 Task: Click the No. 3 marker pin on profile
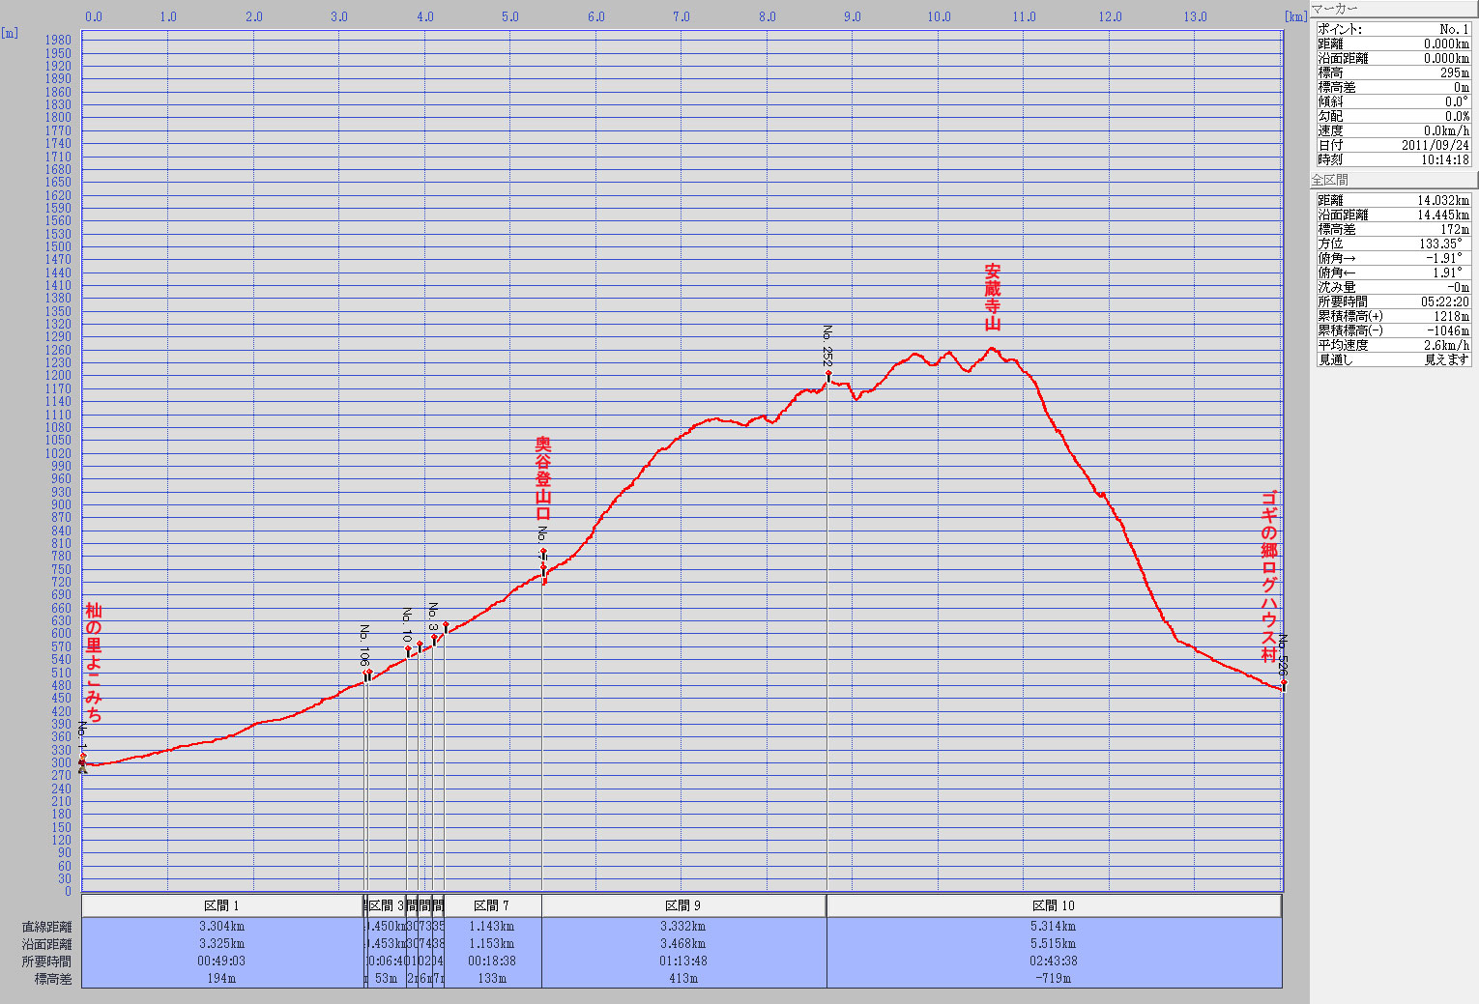[x=434, y=638]
